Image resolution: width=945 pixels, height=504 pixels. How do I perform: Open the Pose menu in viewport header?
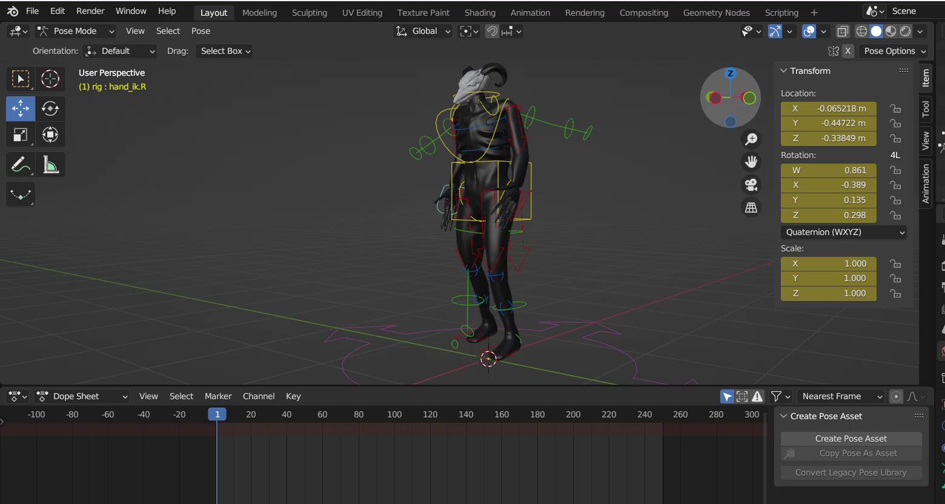pos(201,31)
